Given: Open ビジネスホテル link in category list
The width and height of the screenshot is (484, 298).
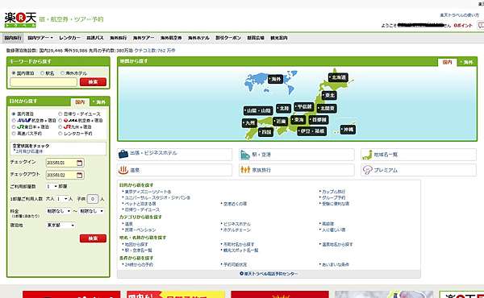Looking at the screenshot, I should click(x=236, y=224).
